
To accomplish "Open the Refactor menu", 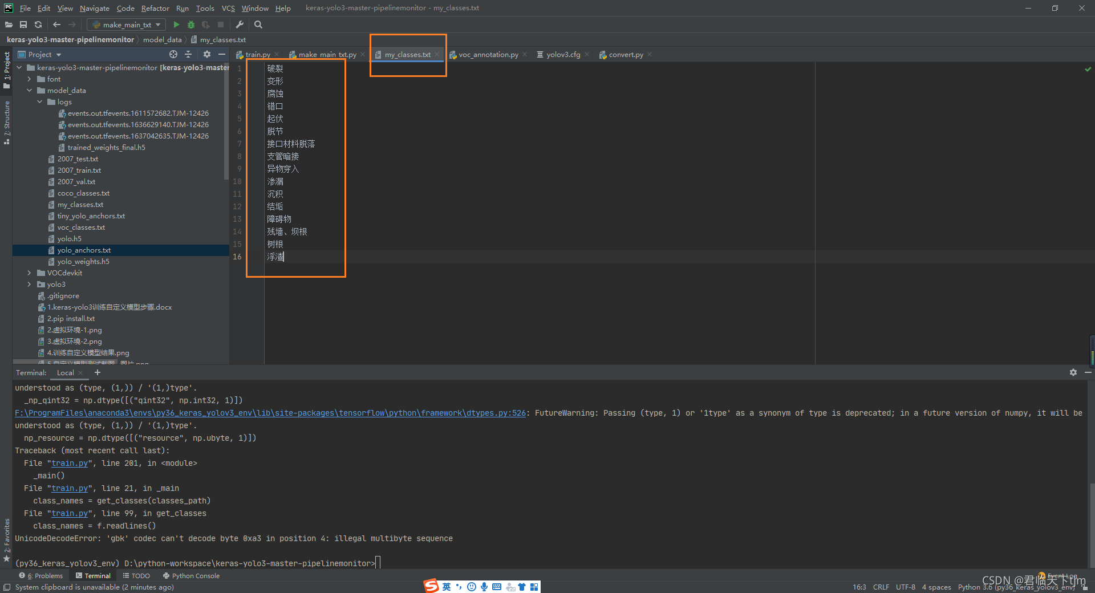I will point(155,8).
